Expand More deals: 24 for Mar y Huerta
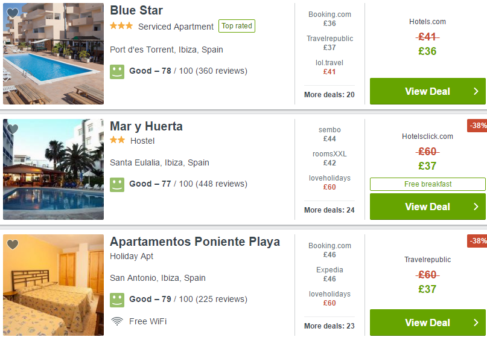 click(329, 210)
